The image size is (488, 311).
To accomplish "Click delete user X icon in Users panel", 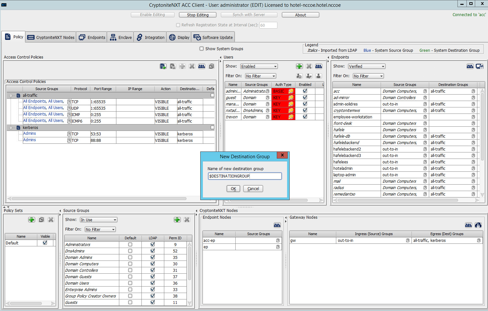I will click(309, 66).
